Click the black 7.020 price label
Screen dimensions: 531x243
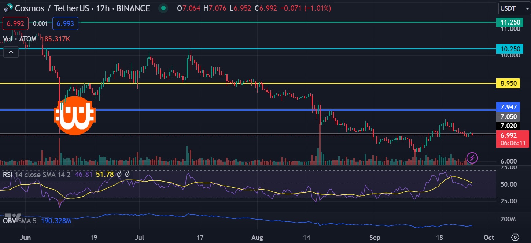pyautogui.click(x=508, y=126)
